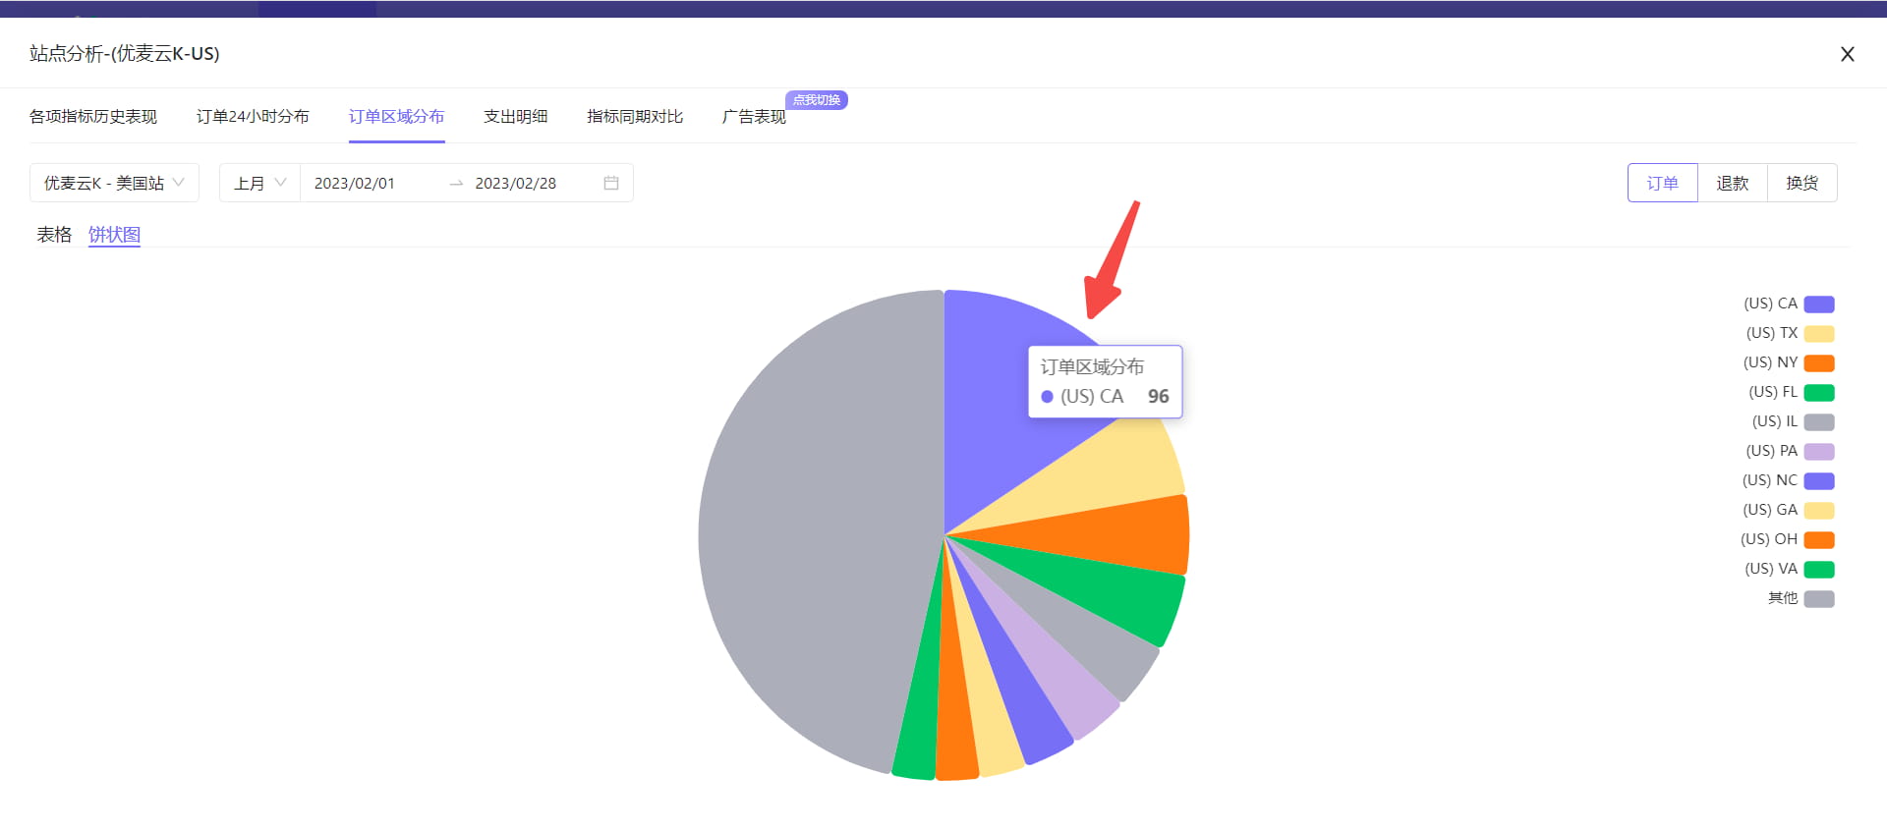Open the 订单24小时分布 tab
The height and width of the screenshot is (830, 1887).
(x=253, y=116)
